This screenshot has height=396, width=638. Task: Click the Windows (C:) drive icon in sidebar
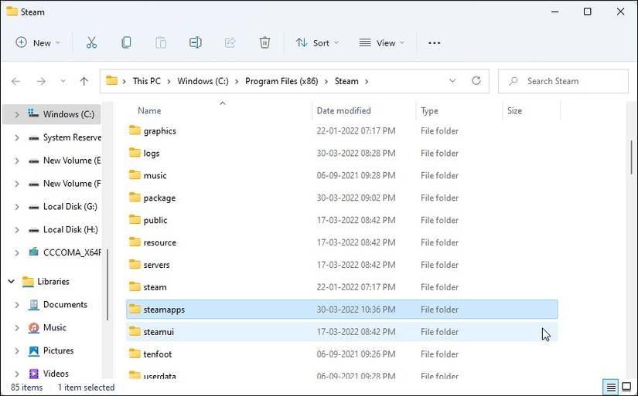[x=33, y=113]
